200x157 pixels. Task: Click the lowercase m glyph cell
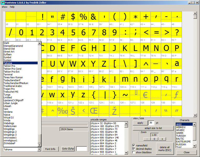point(125,79)
